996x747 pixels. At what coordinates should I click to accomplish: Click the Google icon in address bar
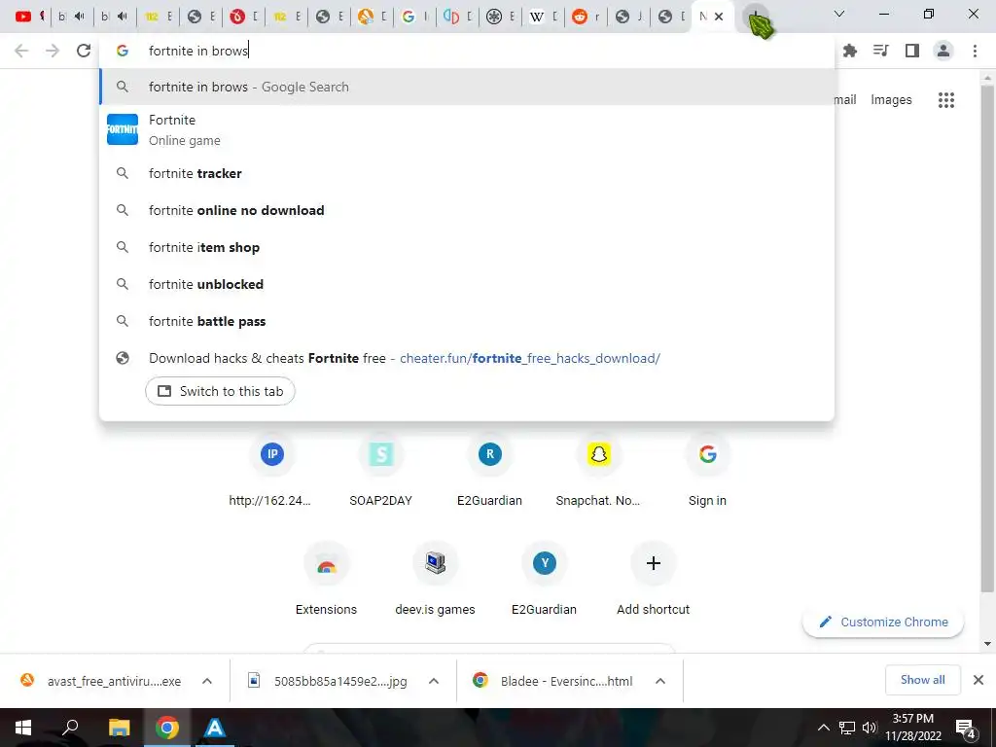pyautogui.click(x=123, y=51)
